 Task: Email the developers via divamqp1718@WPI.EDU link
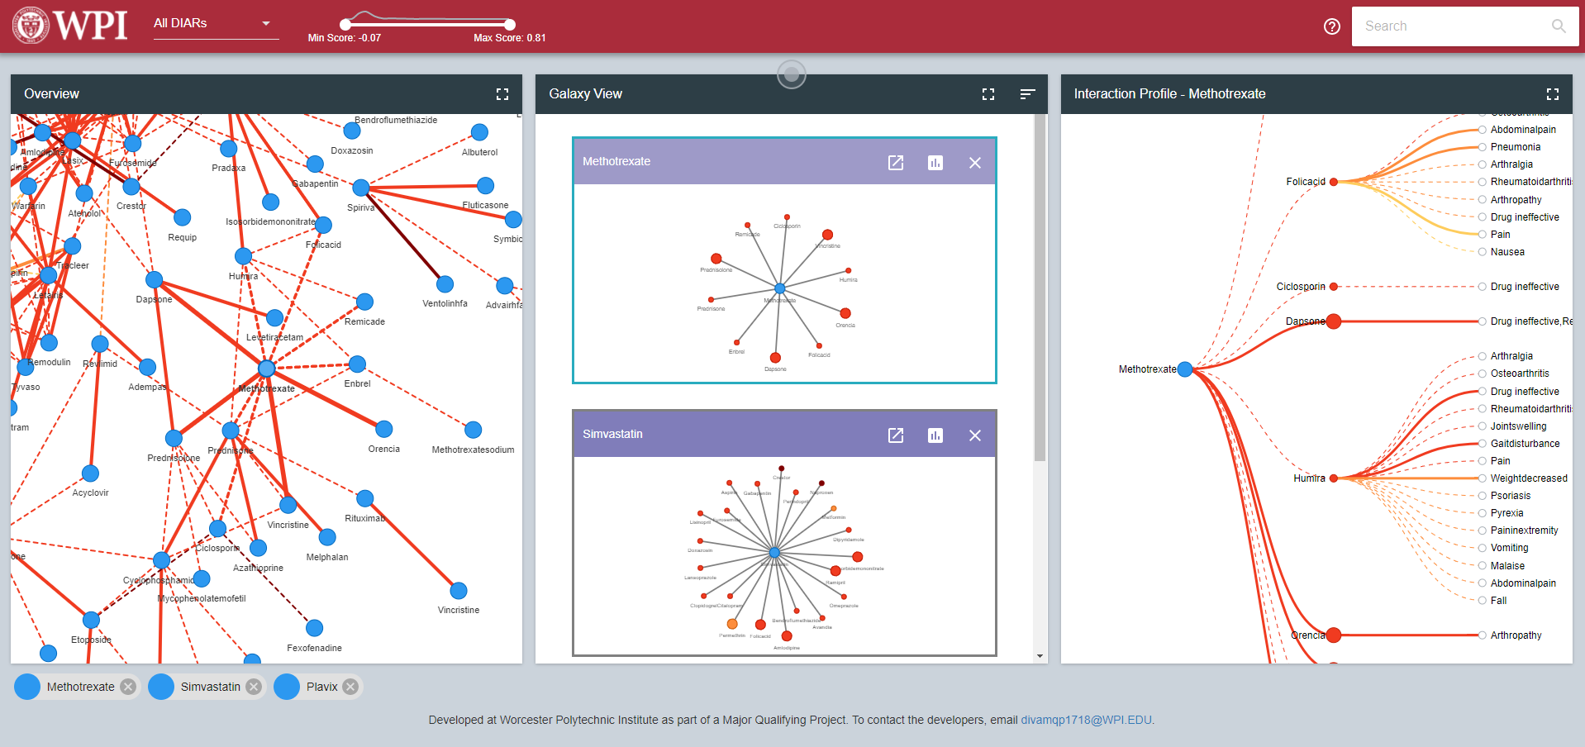coord(1086,720)
